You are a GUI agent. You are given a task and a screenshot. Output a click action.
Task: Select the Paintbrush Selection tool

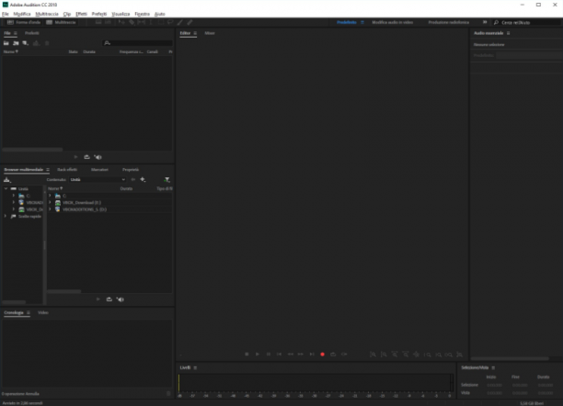pyautogui.click(x=180, y=22)
